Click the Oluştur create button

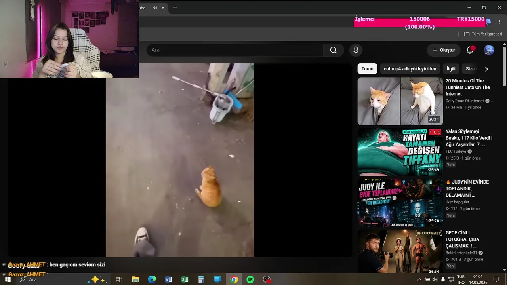pyautogui.click(x=444, y=50)
